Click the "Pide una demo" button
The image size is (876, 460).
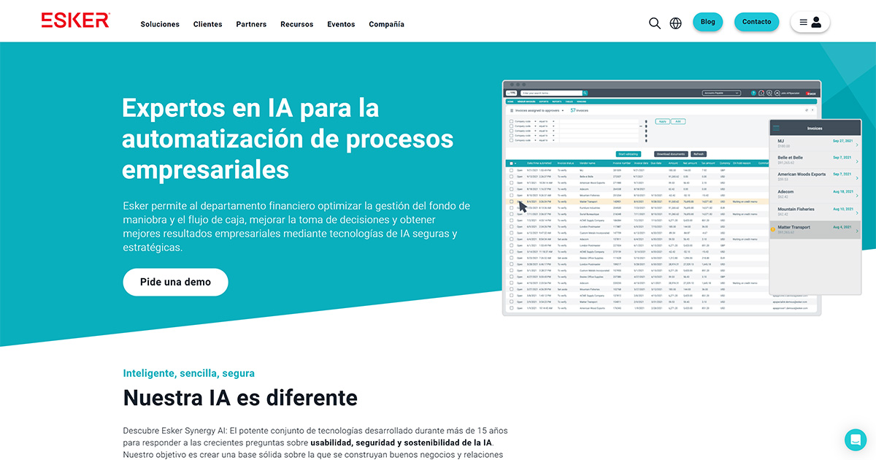[x=175, y=282]
